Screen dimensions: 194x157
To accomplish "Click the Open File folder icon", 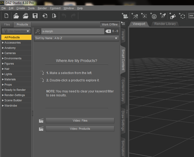I will point(16,16).
